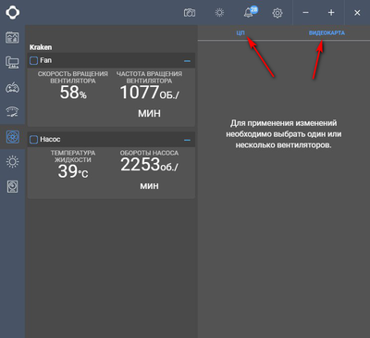Zoom in with the plus button
The height and width of the screenshot is (338, 370).
331,13
